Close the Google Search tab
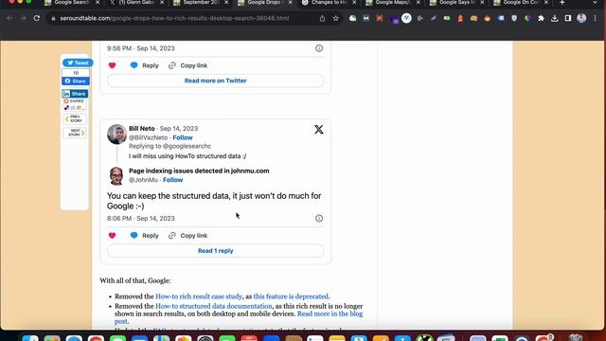This screenshot has width=606, height=341. pyautogui.click(x=98, y=3)
